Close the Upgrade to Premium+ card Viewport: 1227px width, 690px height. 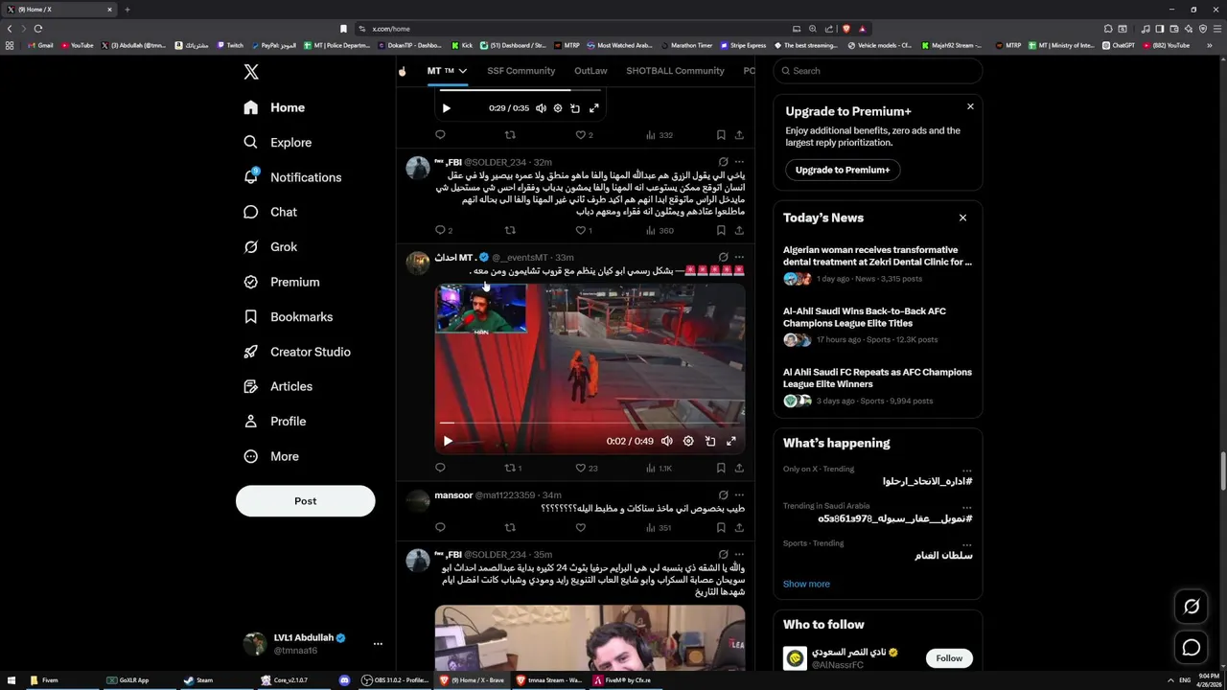[x=970, y=106]
